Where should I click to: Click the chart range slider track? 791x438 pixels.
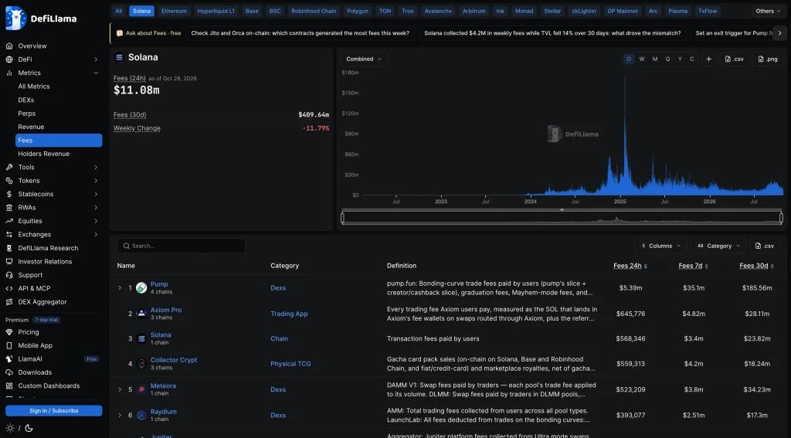(x=562, y=218)
